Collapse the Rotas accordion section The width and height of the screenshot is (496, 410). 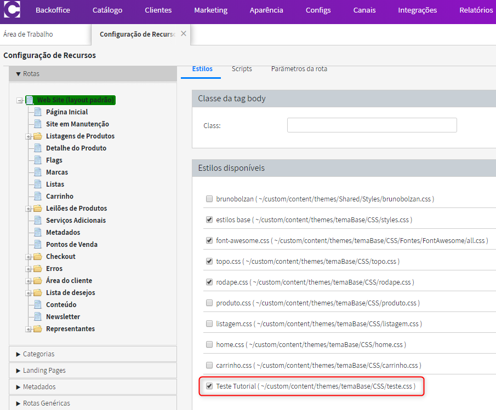pos(93,73)
